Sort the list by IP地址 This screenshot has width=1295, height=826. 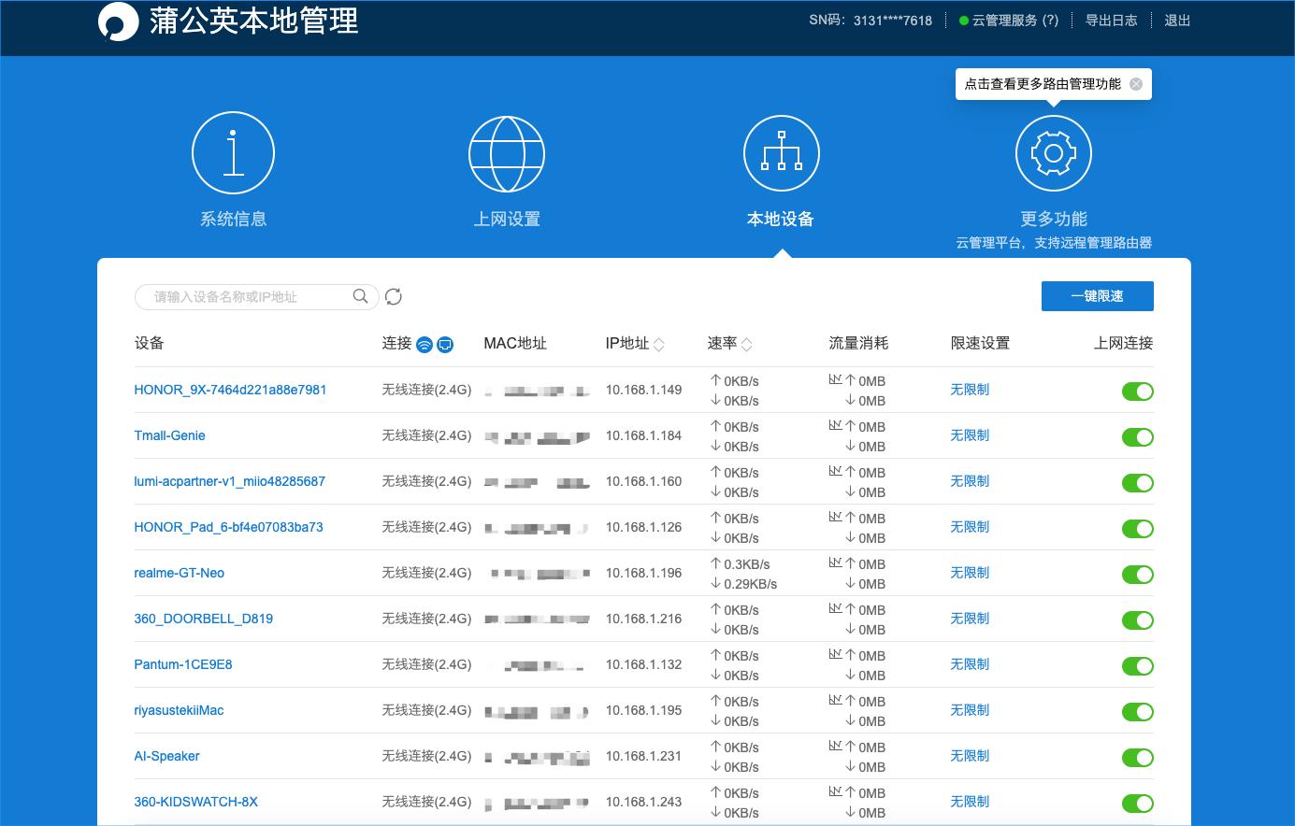pos(661,343)
